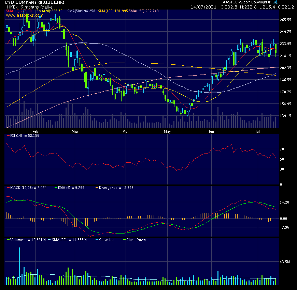Click the 233.95 price axis label
Viewport: 297px width, 290px height.
285,44
